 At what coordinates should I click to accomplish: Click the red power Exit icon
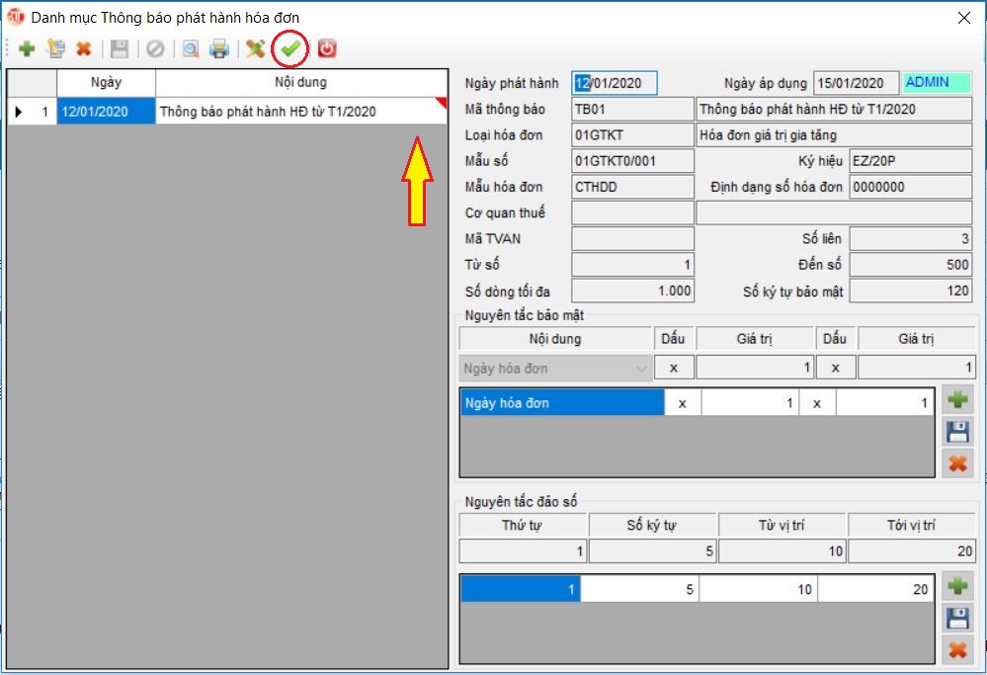pyautogui.click(x=327, y=48)
